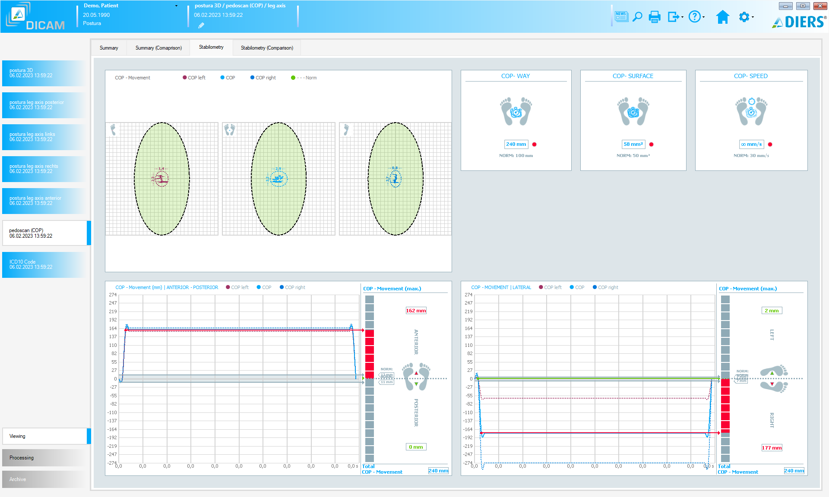Expand the patient name dropdown arrow

pyautogui.click(x=176, y=6)
